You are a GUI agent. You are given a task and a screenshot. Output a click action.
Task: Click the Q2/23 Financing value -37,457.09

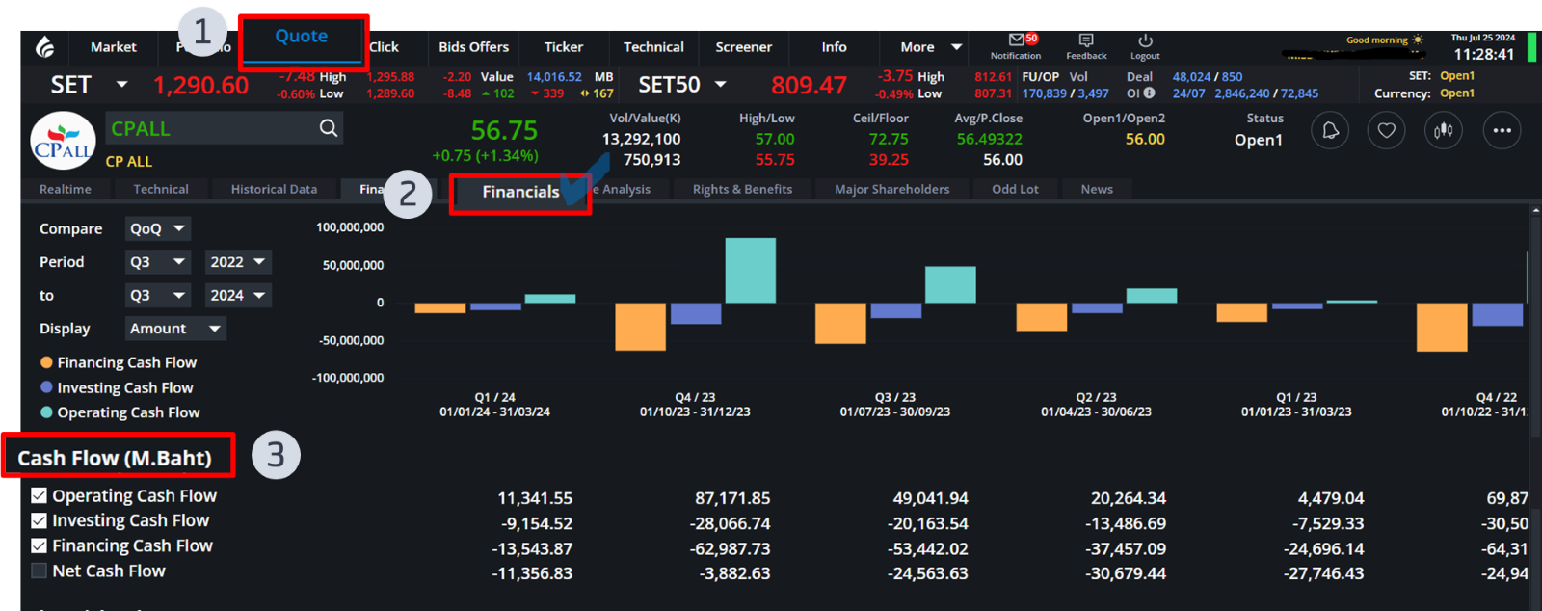[1126, 548]
